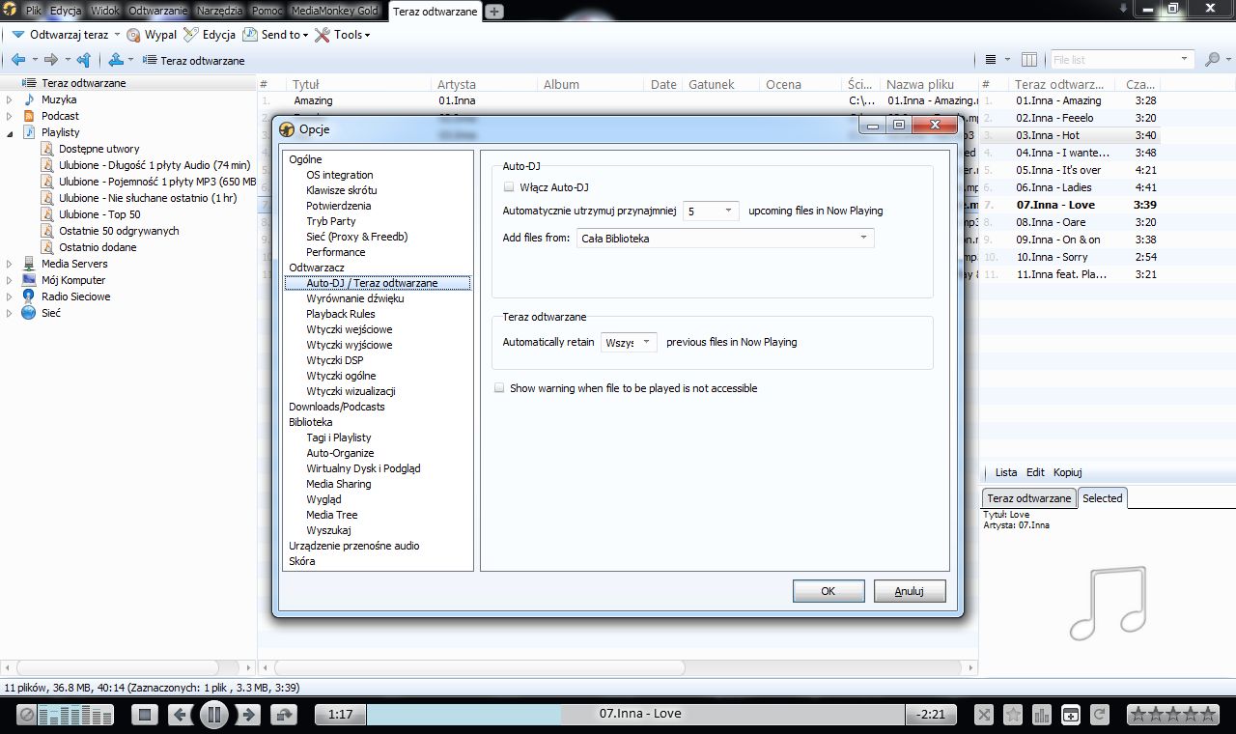Click the go-up-level navigation icon

click(x=84, y=60)
